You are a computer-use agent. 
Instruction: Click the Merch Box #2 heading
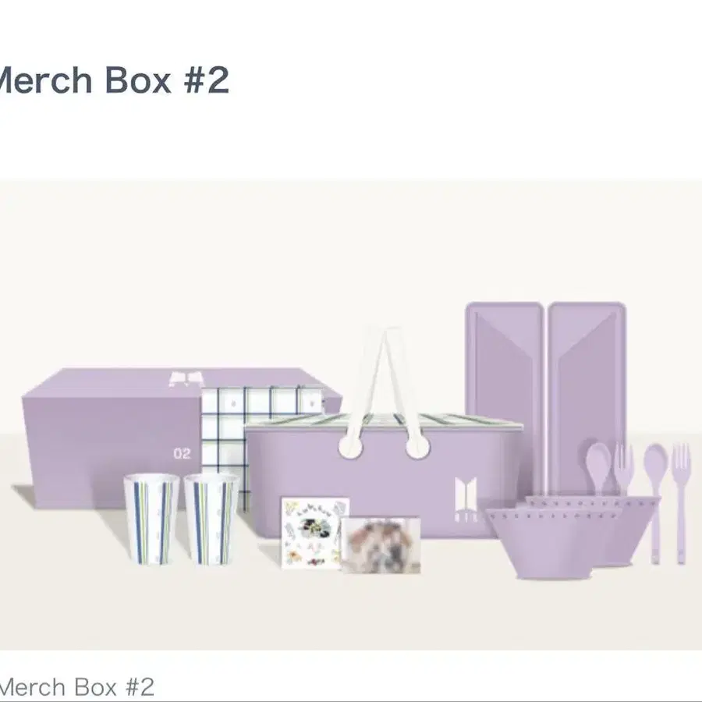[x=114, y=80]
